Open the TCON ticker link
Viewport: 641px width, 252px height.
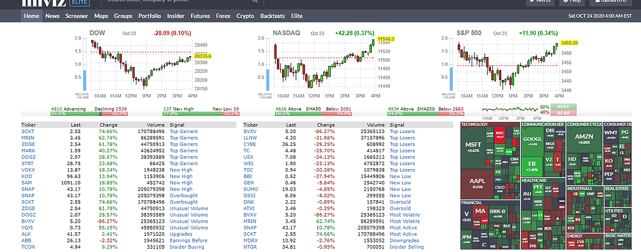pos(28,247)
